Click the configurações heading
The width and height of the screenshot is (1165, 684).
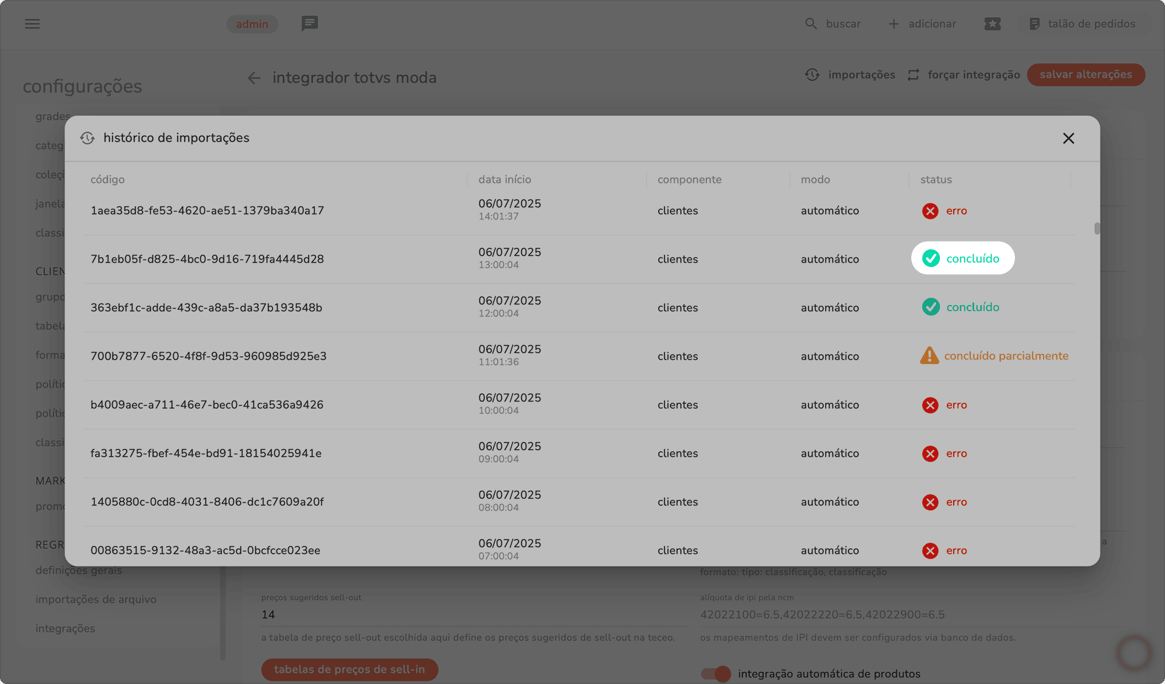82,86
